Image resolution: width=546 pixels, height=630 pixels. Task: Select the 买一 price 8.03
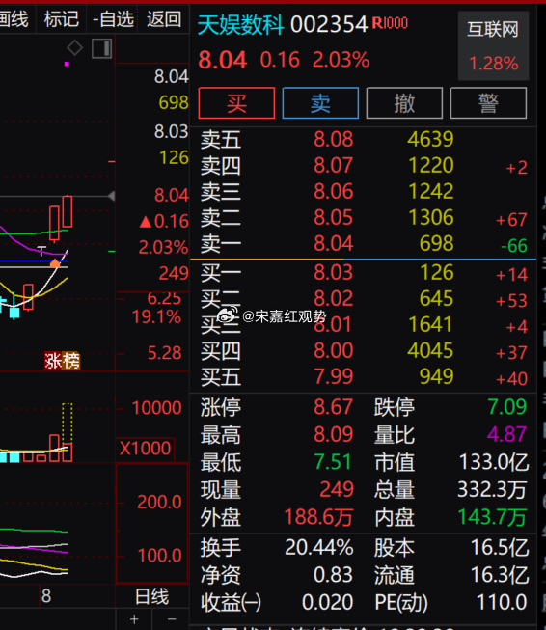[333, 272]
